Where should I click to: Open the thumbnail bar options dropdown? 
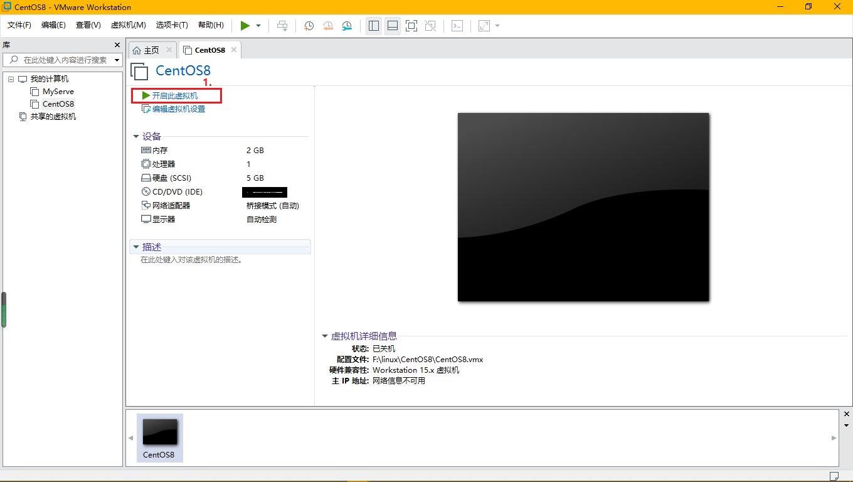(846, 426)
